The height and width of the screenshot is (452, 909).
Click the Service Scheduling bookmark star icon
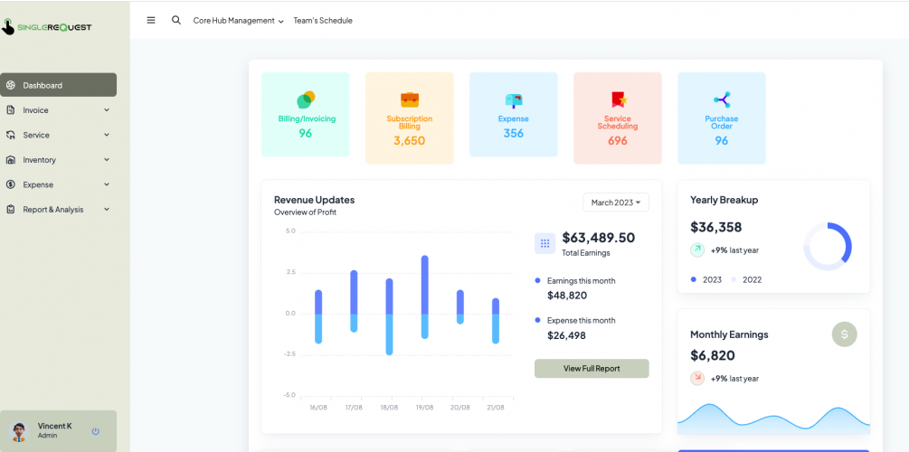pos(619,99)
